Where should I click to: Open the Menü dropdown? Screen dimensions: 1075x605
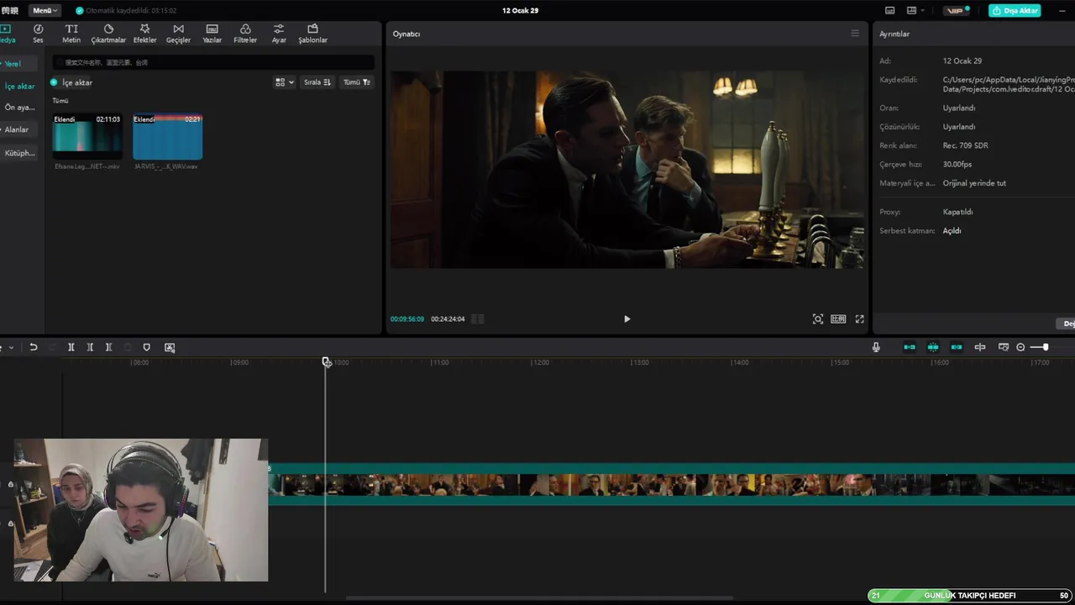point(45,10)
